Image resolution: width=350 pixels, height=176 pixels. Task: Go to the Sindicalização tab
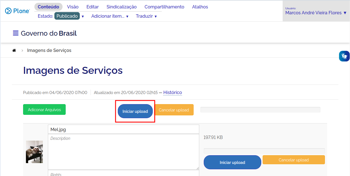click(121, 7)
